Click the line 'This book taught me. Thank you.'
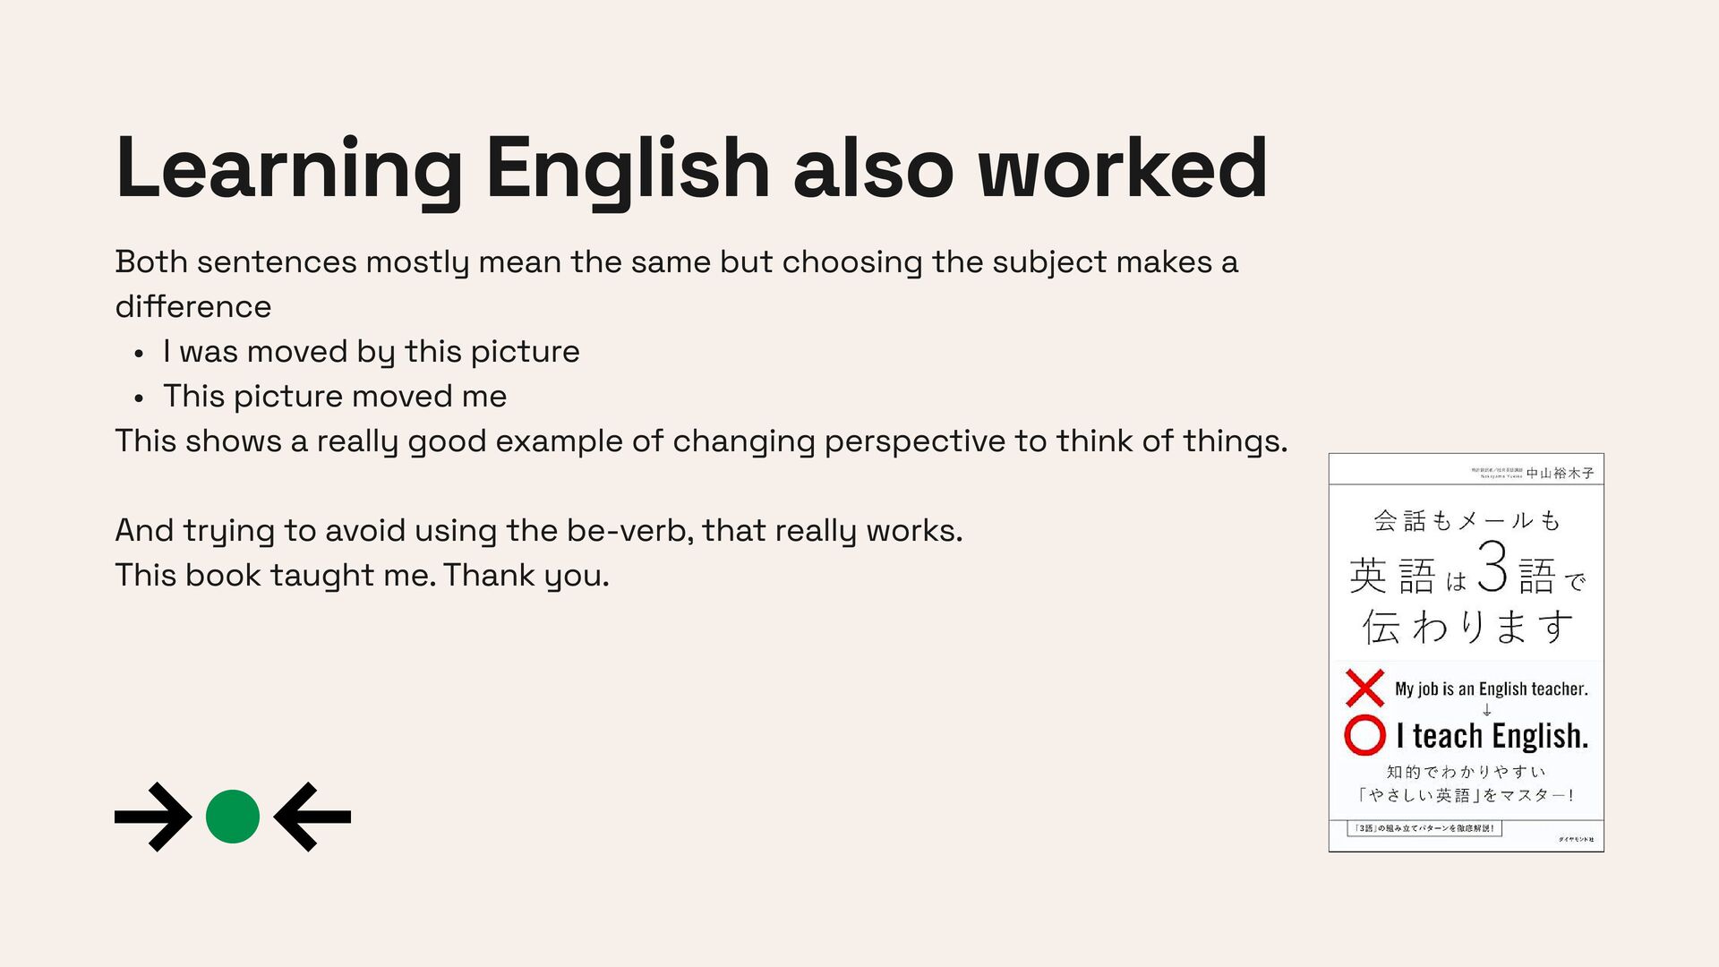Screen dimensions: 1719x967 363,575
